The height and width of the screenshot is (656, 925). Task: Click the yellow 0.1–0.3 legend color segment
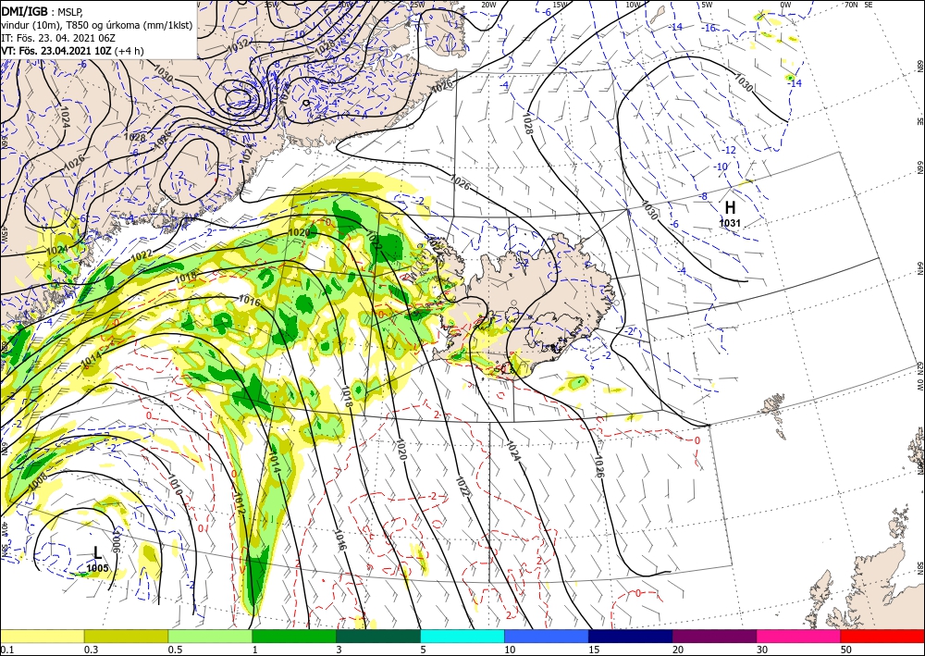coord(42,636)
